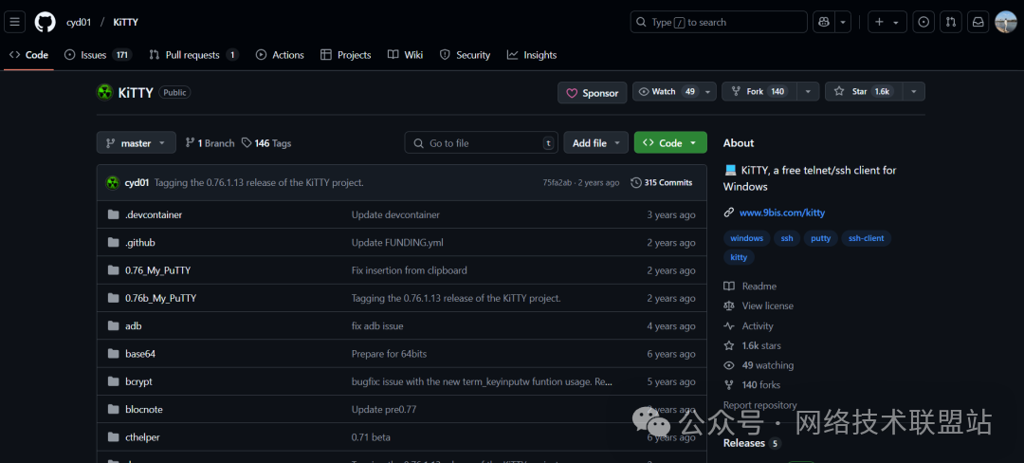Viewport: 1024px width, 463px height.
Task: Switch to the Actions tab
Action: [x=280, y=55]
